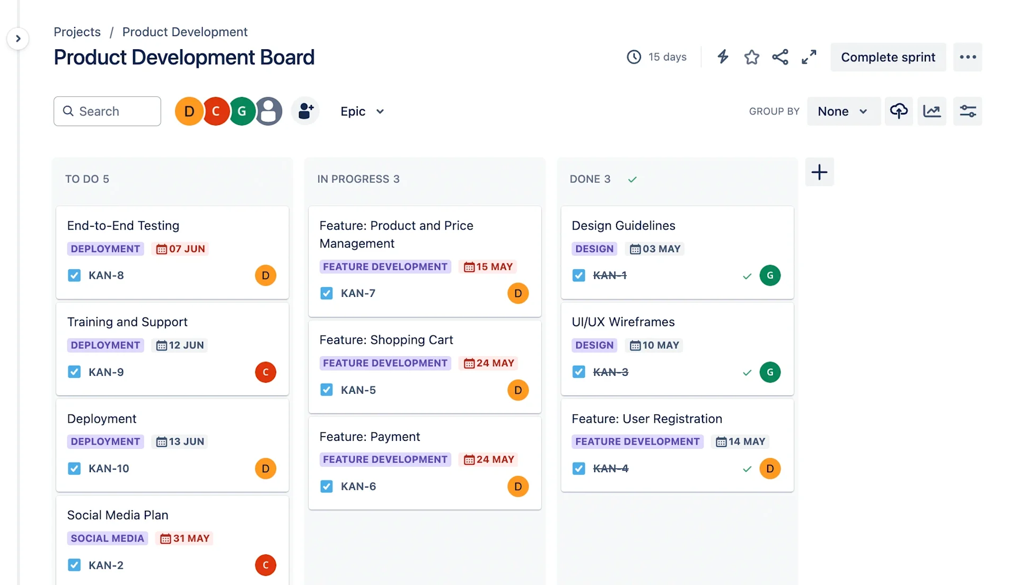The width and height of the screenshot is (1018, 585).
Task: Click the task checkbox icon for KAN-1
Action: point(579,276)
